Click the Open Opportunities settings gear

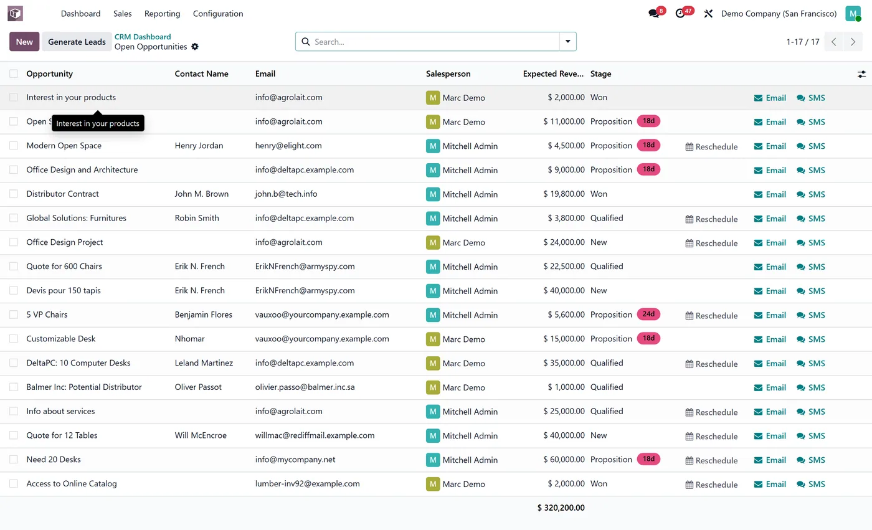tap(195, 47)
